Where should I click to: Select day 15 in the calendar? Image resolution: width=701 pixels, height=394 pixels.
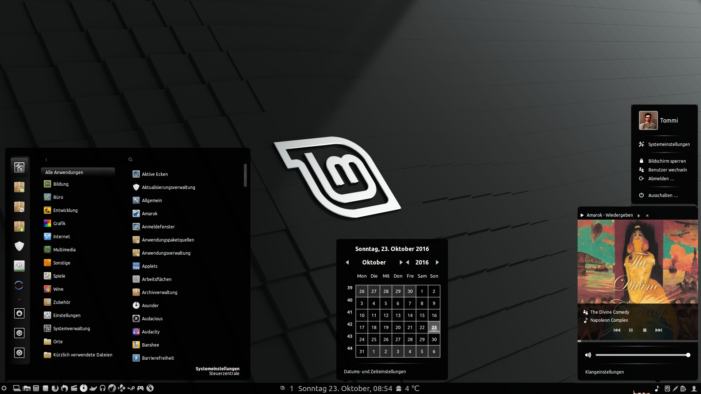(x=422, y=315)
